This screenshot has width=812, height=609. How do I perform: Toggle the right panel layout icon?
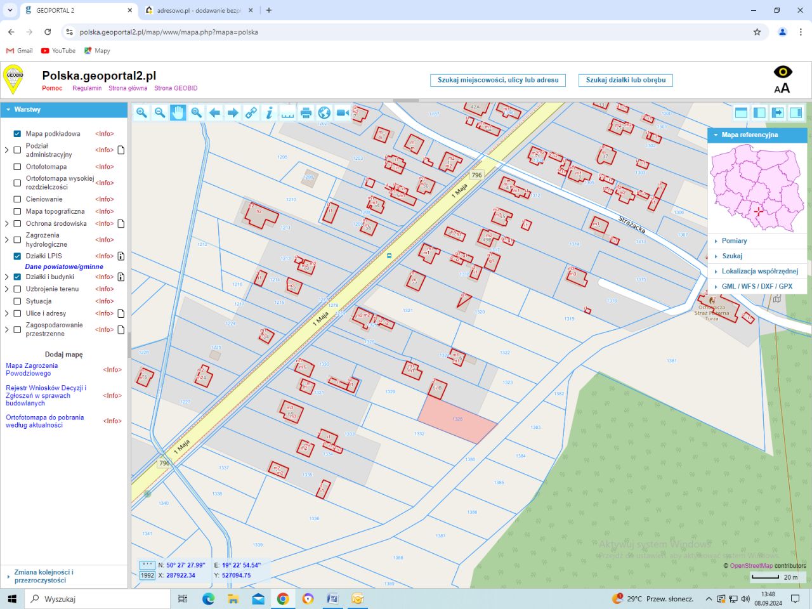pos(796,113)
